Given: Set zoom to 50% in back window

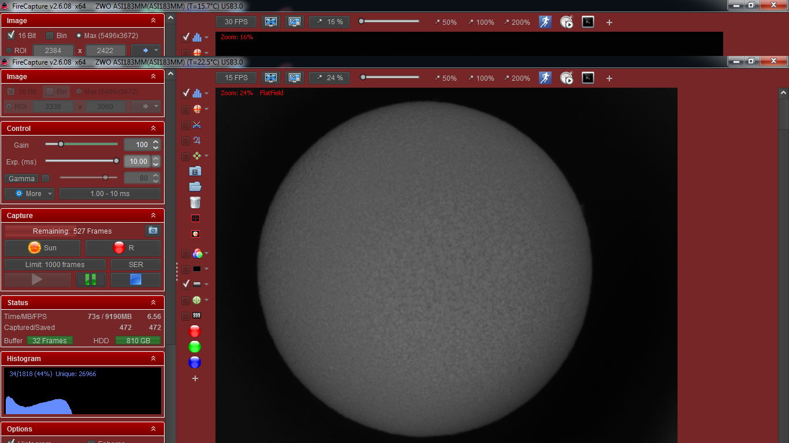Looking at the screenshot, I should coord(445,22).
